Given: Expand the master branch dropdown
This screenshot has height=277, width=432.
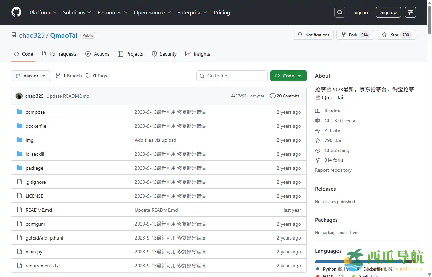Looking at the screenshot, I should 31,76.
